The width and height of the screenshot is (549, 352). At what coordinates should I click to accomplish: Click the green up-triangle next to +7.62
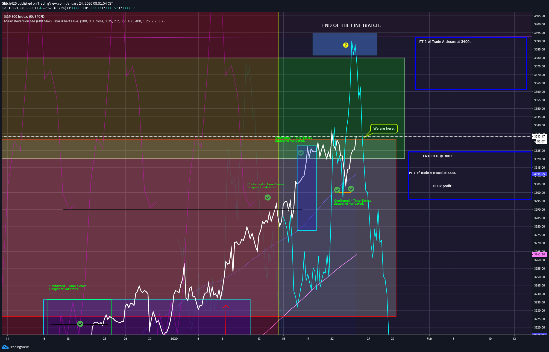(40, 8)
